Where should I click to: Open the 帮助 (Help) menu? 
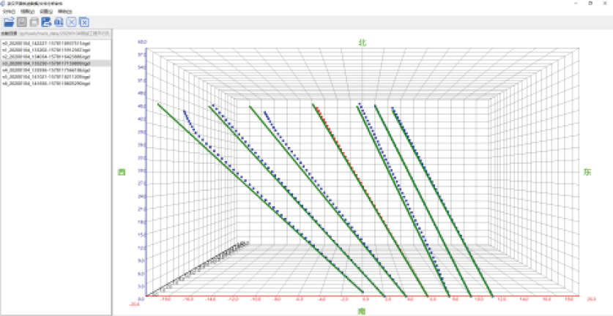coord(65,12)
